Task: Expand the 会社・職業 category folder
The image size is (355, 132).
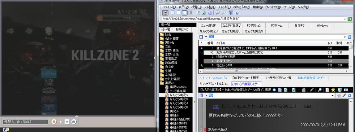Action: (x=169, y=39)
